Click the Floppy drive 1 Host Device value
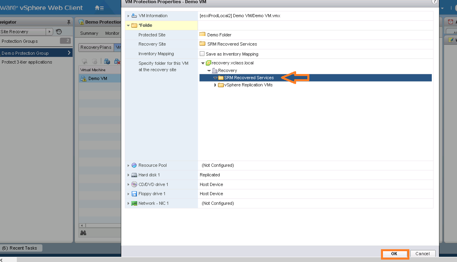 click(x=211, y=194)
